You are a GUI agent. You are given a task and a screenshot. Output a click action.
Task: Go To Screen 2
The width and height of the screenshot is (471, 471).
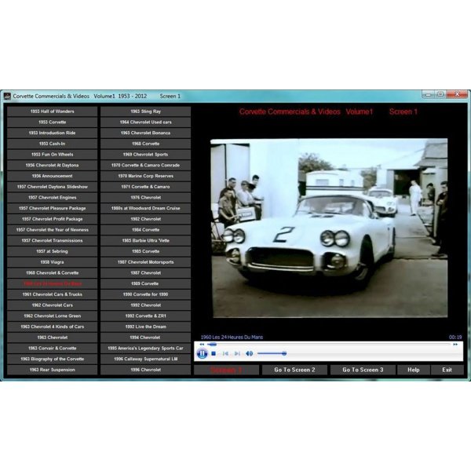point(295,370)
